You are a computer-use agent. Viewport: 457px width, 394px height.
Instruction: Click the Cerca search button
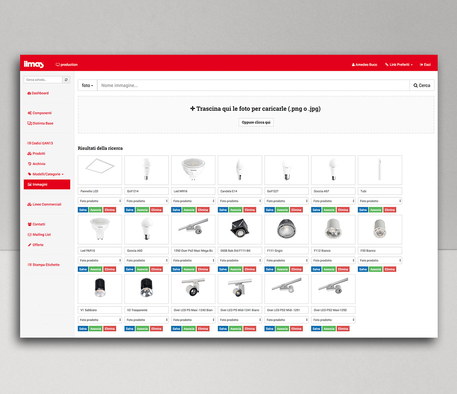click(x=422, y=85)
